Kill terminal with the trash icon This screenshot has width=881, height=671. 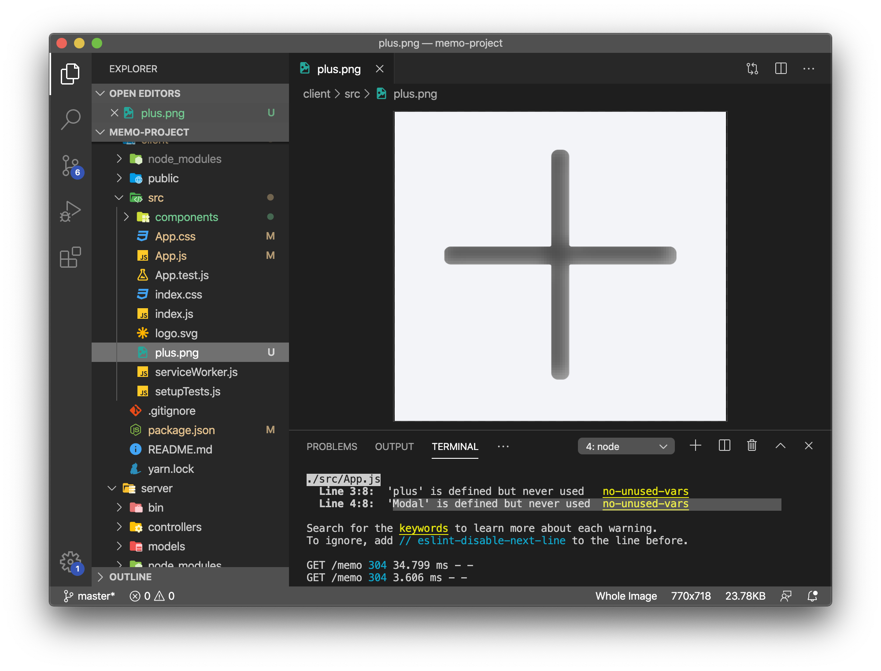(752, 446)
